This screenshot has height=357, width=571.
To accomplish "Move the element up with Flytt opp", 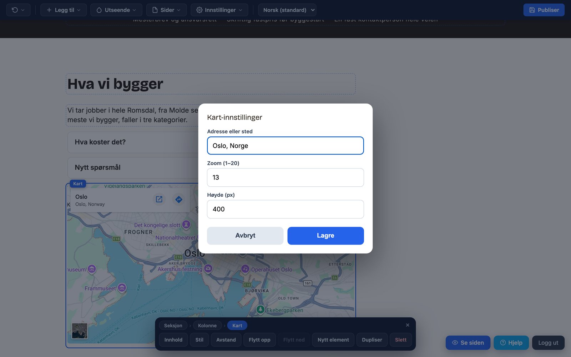I will pyautogui.click(x=259, y=340).
